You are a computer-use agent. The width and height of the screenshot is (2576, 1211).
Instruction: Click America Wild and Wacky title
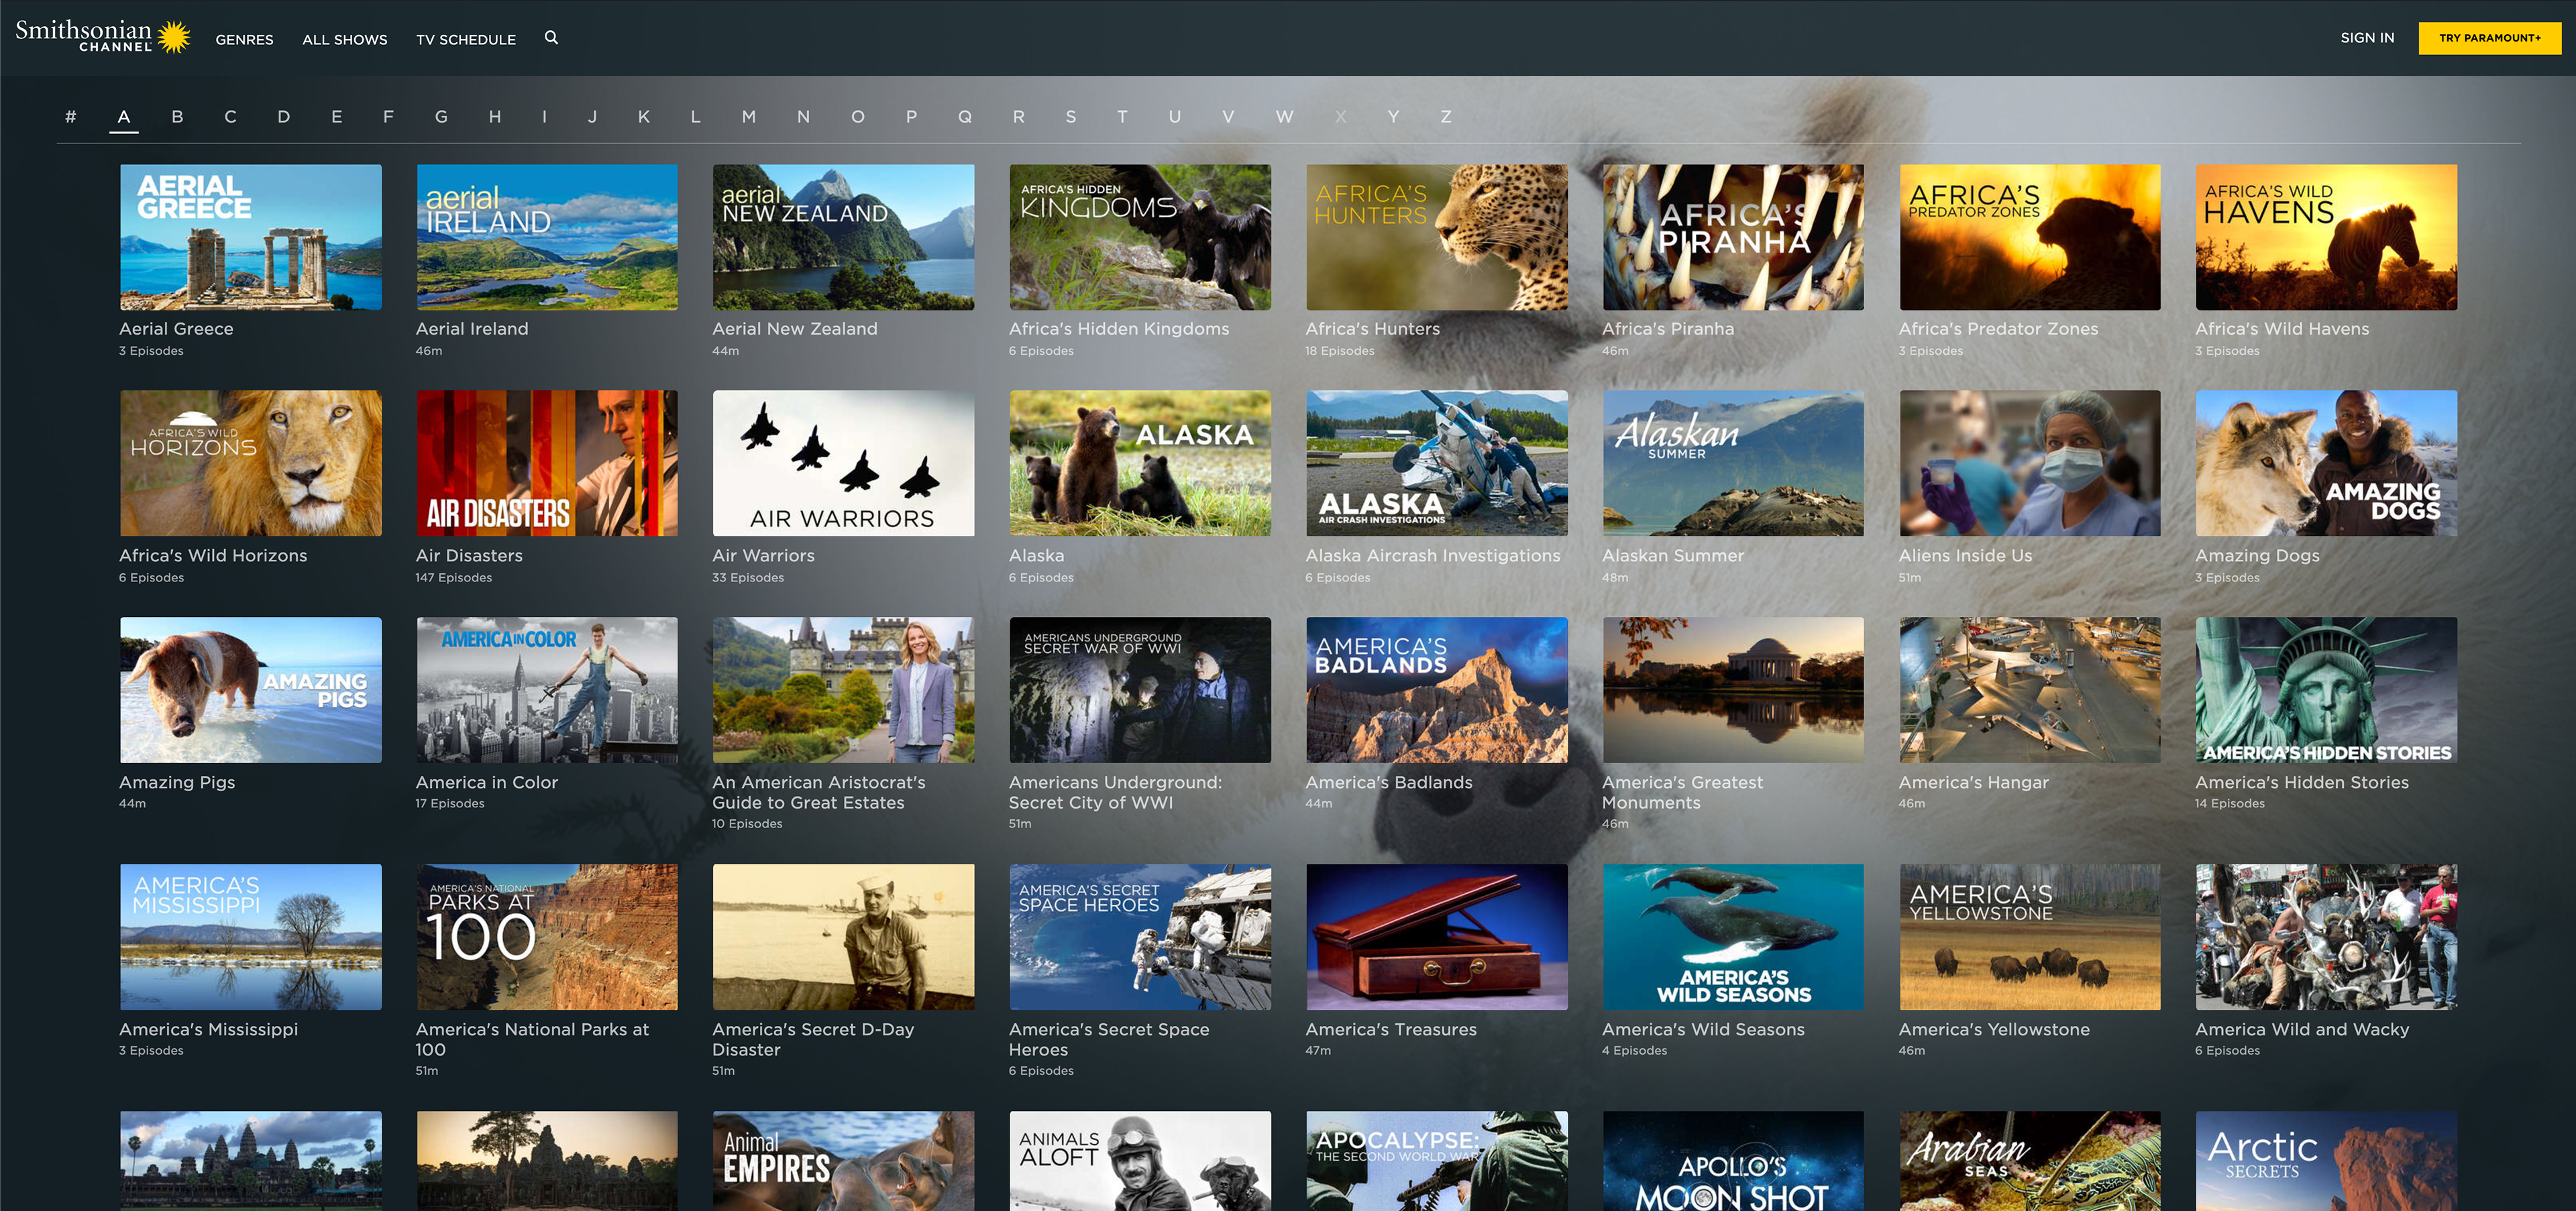coord(2302,1029)
